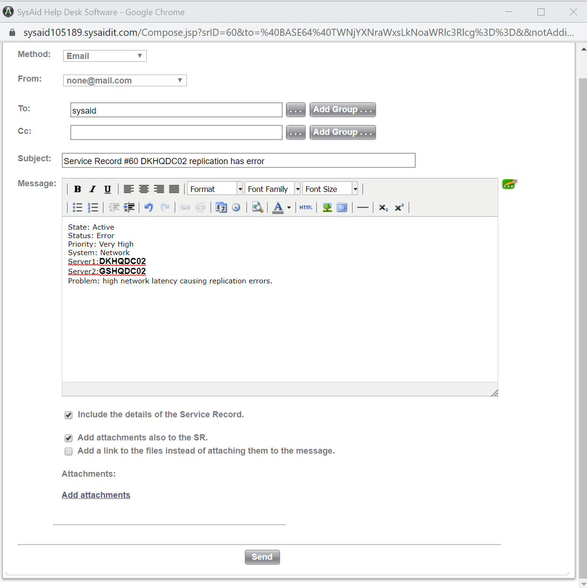
Task: Click Add Group button for Cc field
Action: click(343, 133)
